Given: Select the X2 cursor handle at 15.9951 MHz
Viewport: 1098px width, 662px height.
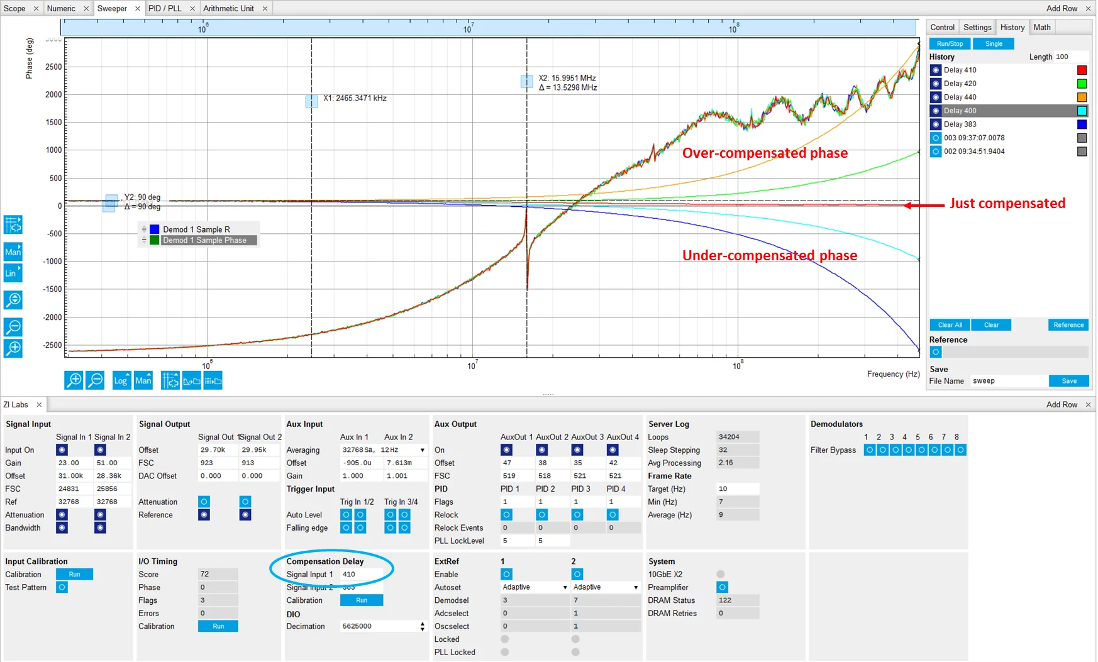Looking at the screenshot, I should pos(526,81).
